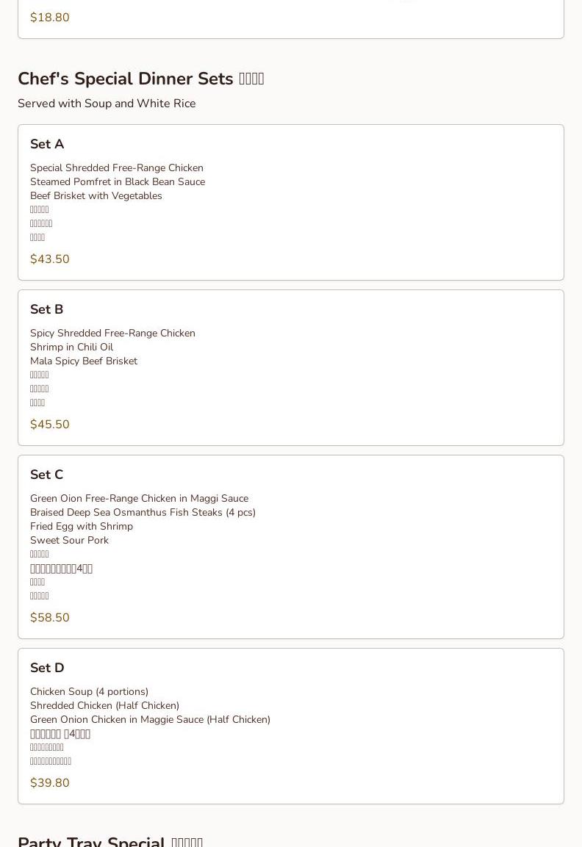The image size is (582, 847).
Task: Open the Set A dinner set card
Action: pyautogui.click(x=291, y=203)
